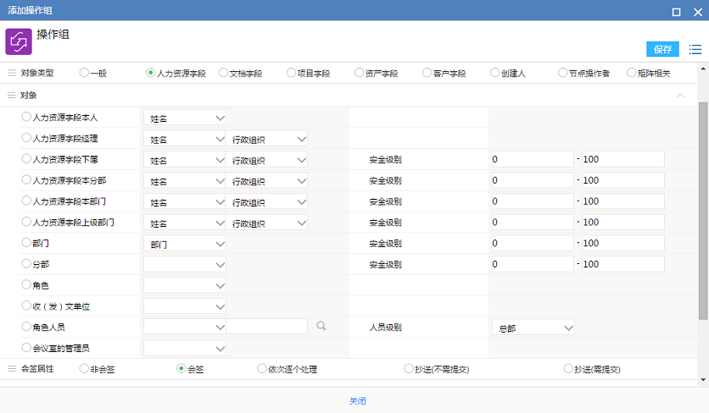
Task: Save the operation group with 保存
Action: pos(662,49)
